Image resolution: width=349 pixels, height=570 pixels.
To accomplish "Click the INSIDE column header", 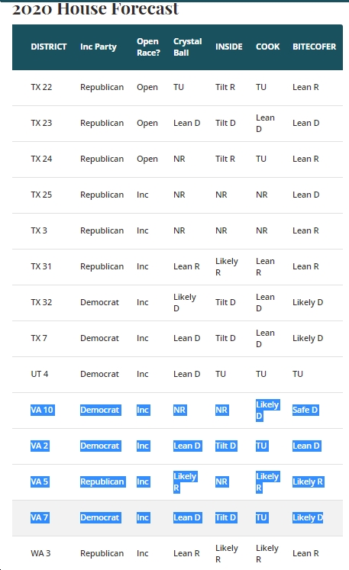I will point(228,47).
